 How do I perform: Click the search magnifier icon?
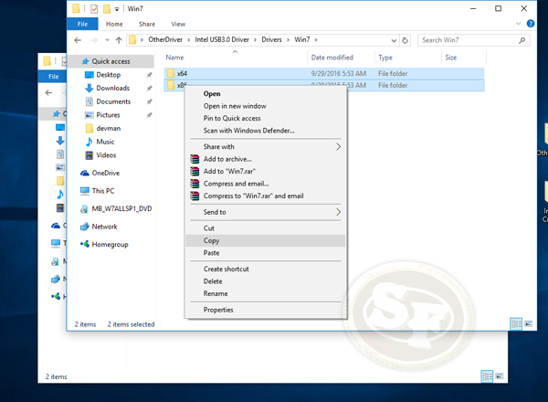tap(522, 40)
